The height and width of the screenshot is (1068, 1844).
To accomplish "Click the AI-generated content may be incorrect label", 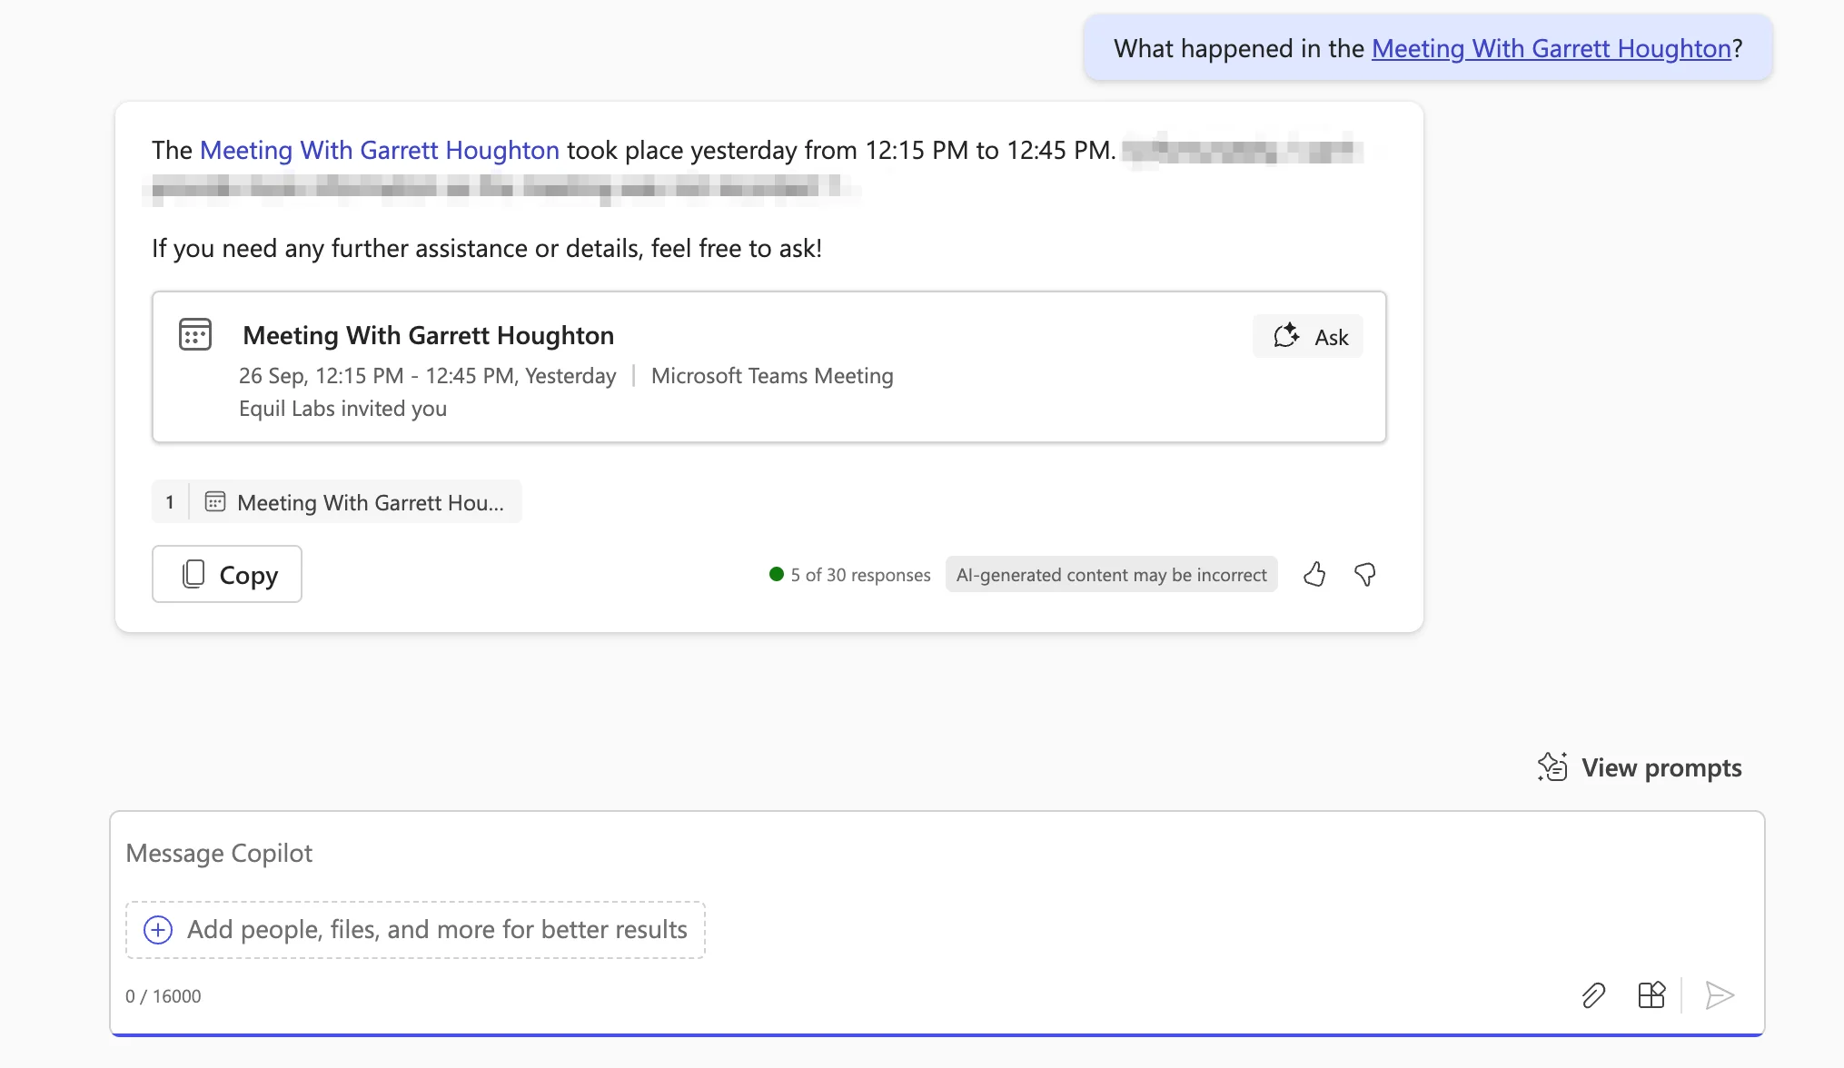I will [1111, 575].
